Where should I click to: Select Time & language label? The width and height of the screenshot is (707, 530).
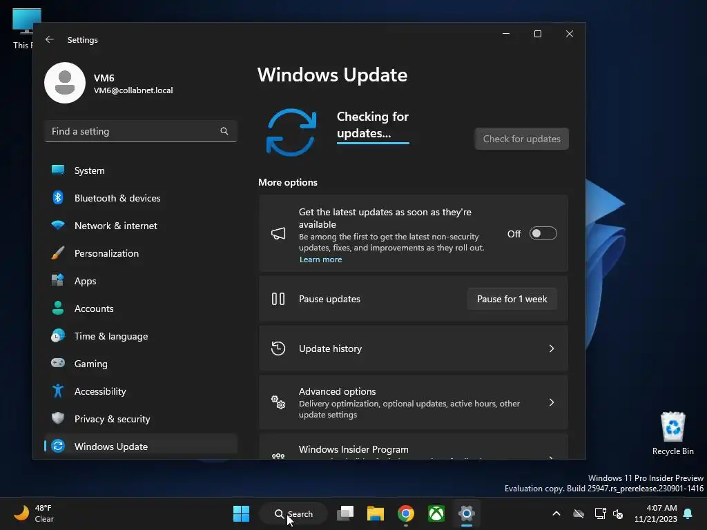(111, 336)
